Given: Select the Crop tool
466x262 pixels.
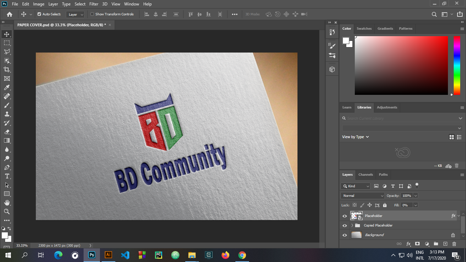Looking at the screenshot, I should point(7,70).
